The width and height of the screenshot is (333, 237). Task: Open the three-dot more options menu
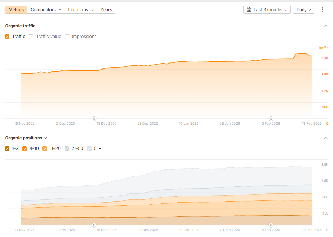(322, 10)
